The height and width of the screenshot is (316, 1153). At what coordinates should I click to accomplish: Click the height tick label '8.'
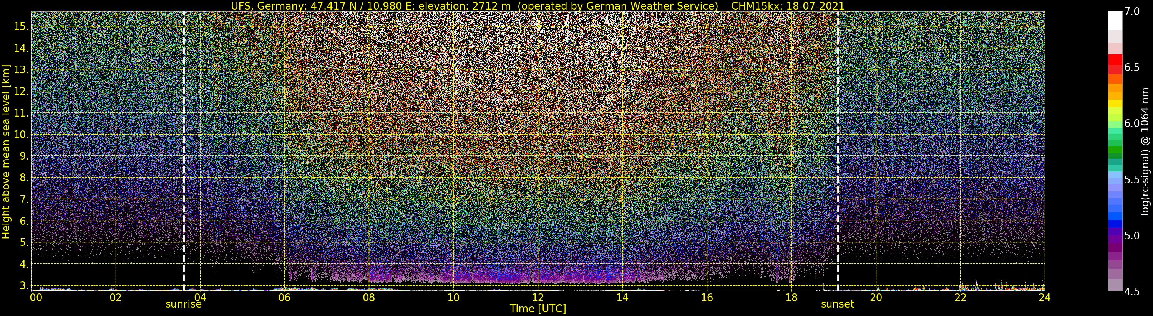(x=24, y=178)
